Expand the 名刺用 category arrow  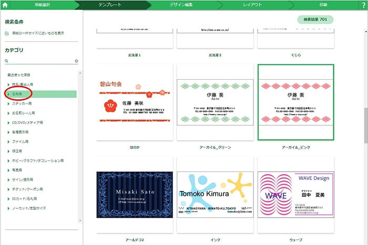tap(9, 94)
